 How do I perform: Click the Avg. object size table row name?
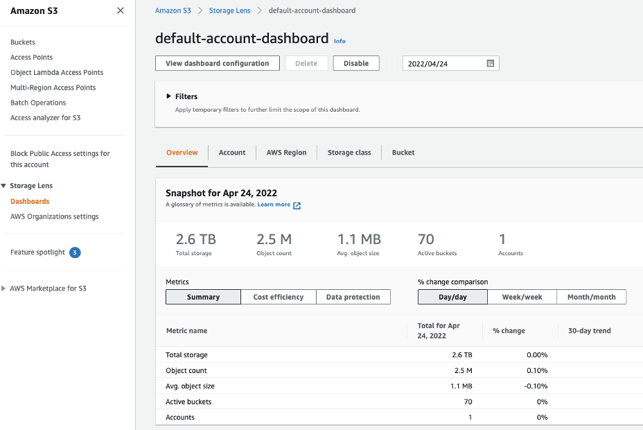pos(190,386)
